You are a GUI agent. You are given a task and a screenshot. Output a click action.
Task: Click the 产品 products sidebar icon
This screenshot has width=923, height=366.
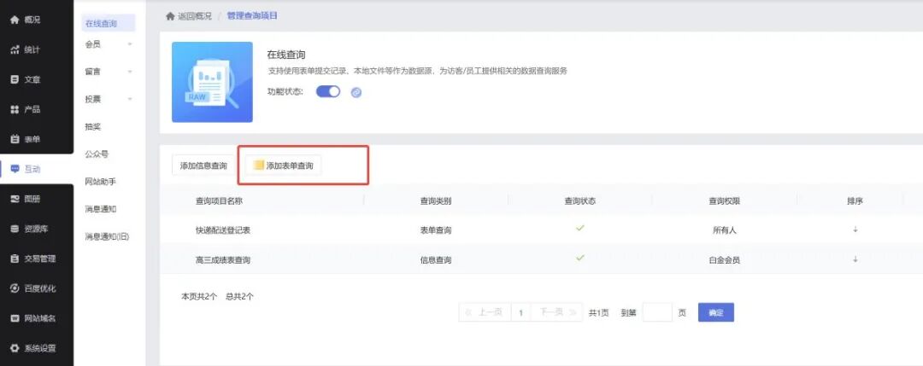click(15, 109)
